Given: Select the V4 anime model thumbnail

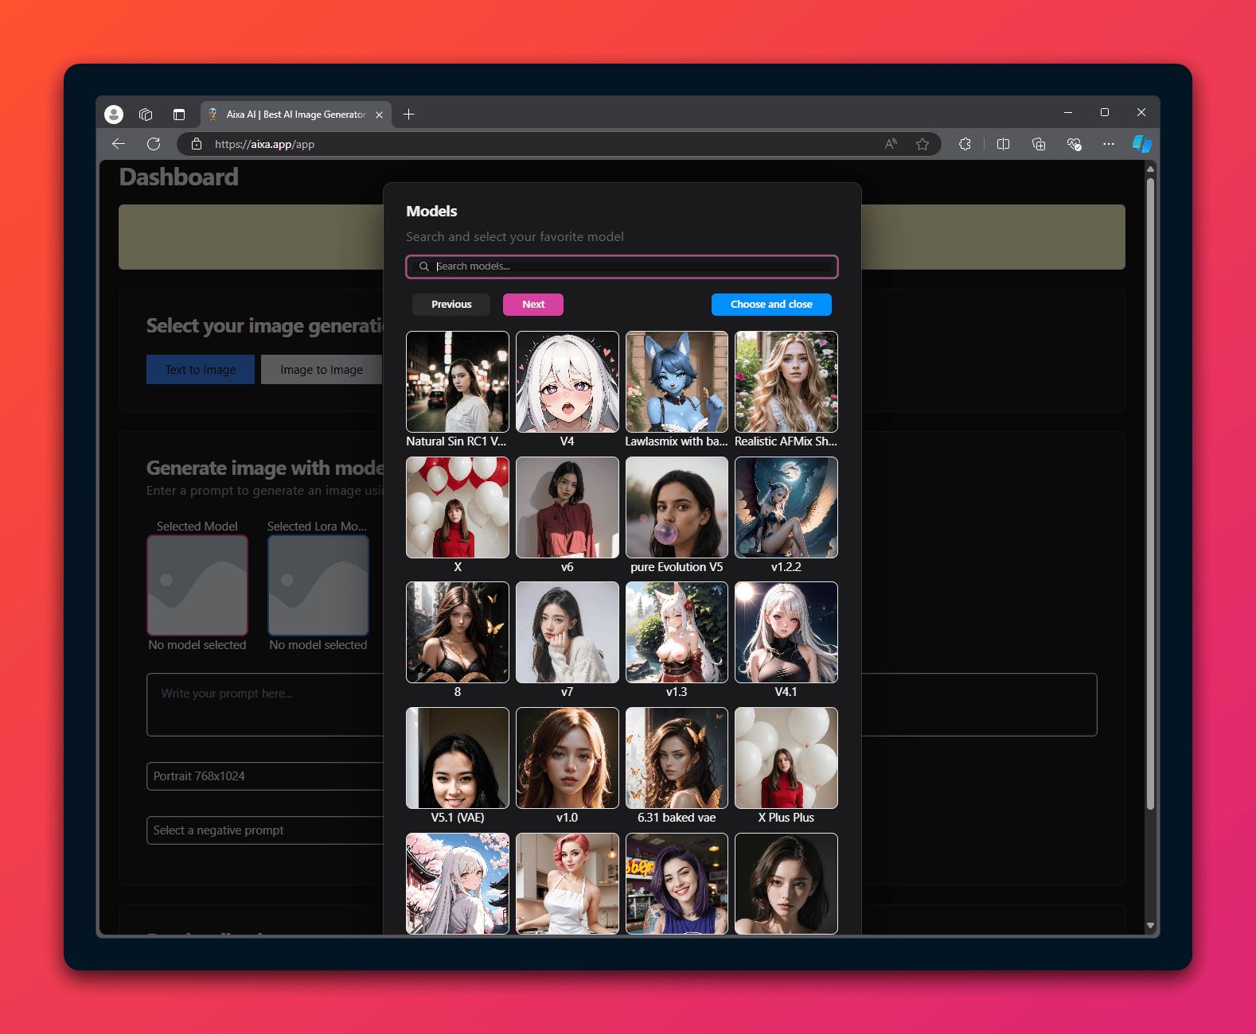Looking at the screenshot, I should coord(568,382).
